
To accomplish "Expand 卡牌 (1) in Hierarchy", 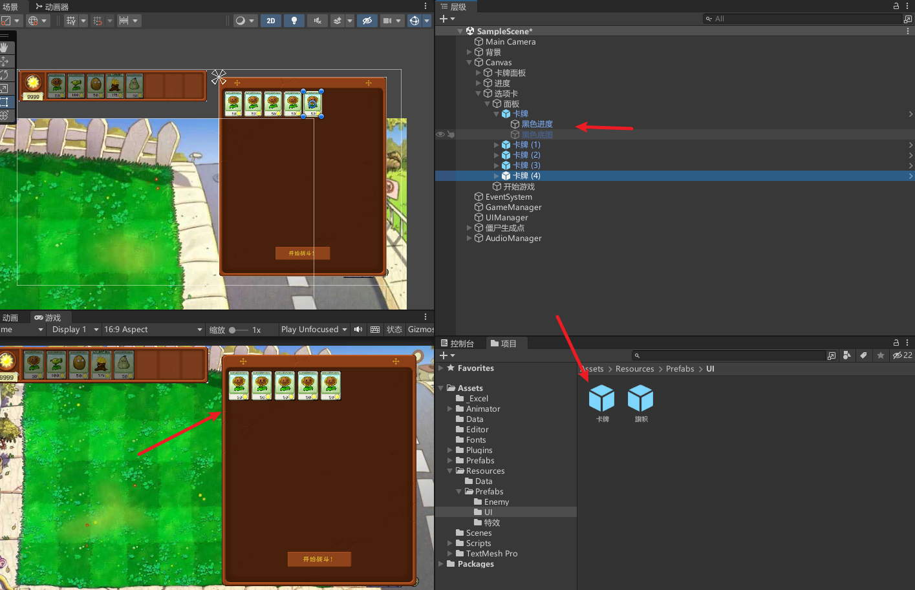I will point(497,145).
